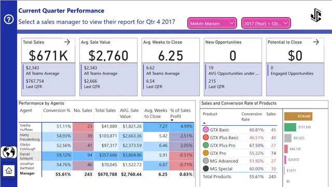Viewport: 332px width, 187px height.
Task: Click the $24,970 pink sales bar
Action: point(285,159)
